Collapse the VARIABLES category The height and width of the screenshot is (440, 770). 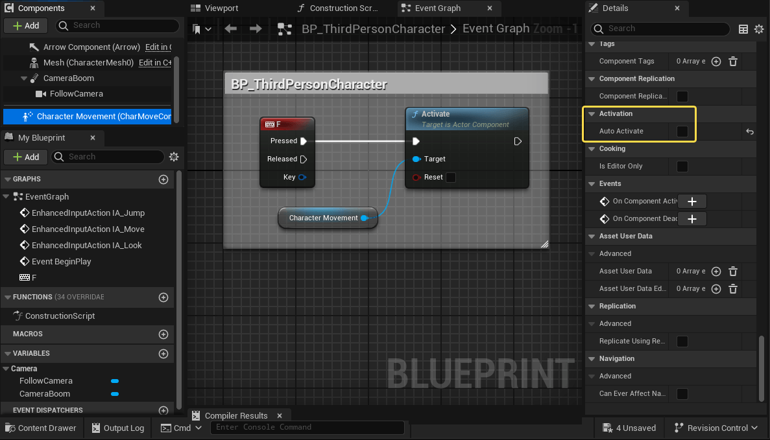(x=8, y=353)
